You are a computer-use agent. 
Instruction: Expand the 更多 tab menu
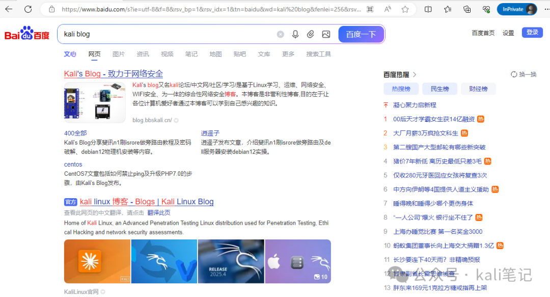tap(288, 54)
